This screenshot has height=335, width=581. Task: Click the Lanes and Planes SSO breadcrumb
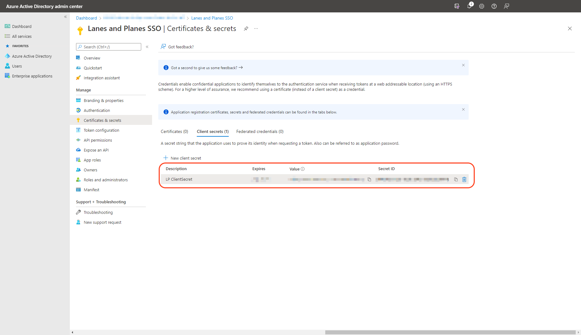point(212,18)
